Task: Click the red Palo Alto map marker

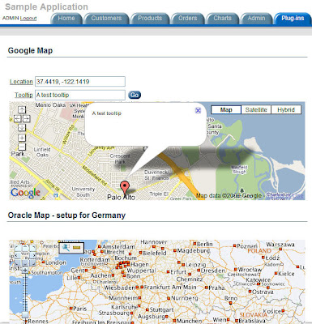Action: tap(125, 187)
